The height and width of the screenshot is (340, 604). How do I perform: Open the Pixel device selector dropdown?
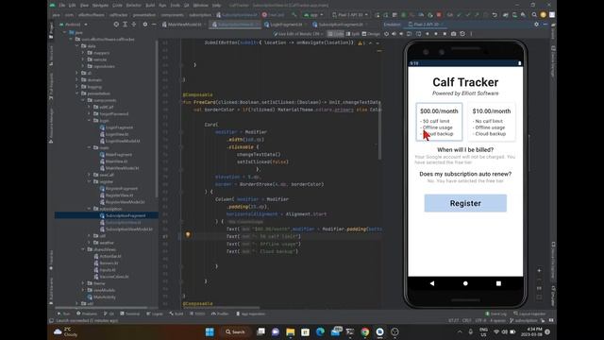tap(350, 15)
